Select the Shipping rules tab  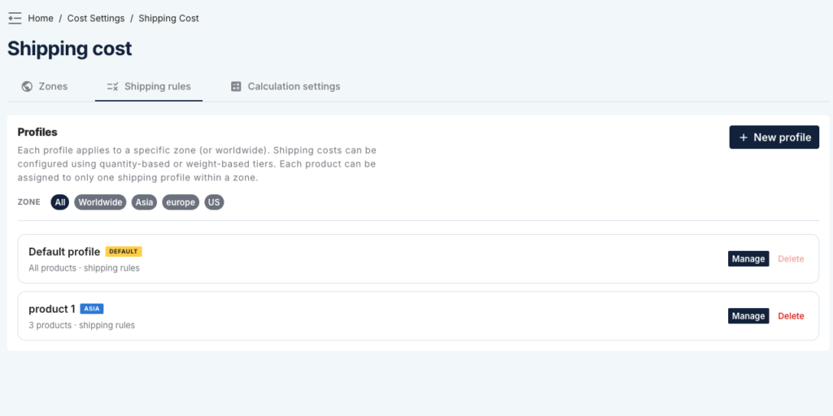157,86
